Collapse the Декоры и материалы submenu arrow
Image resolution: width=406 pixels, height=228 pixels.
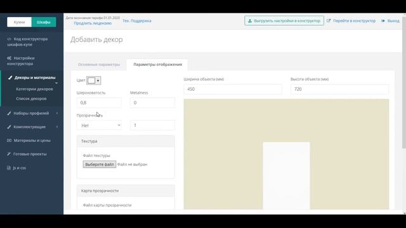[56, 83]
